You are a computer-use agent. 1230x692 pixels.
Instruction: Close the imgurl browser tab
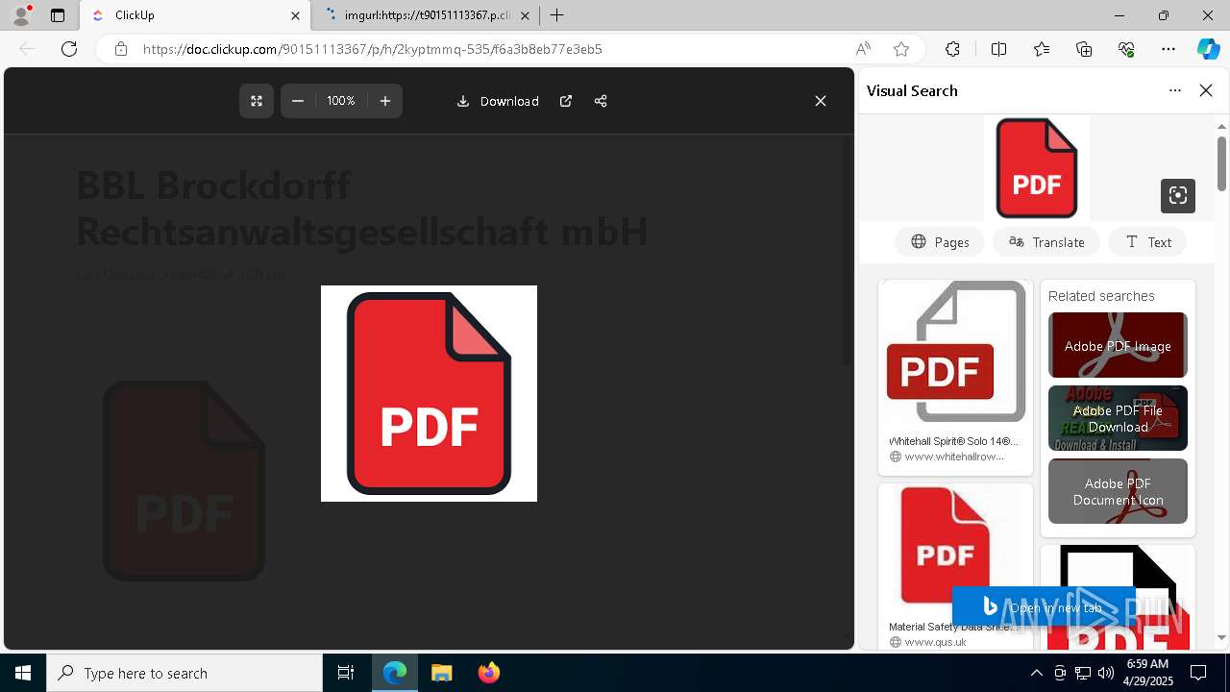tap(525, 15)
